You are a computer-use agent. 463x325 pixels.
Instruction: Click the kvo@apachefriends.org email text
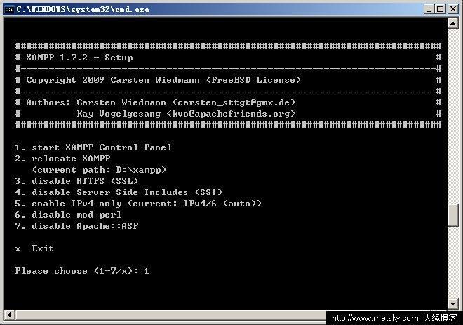coord(231,114)
